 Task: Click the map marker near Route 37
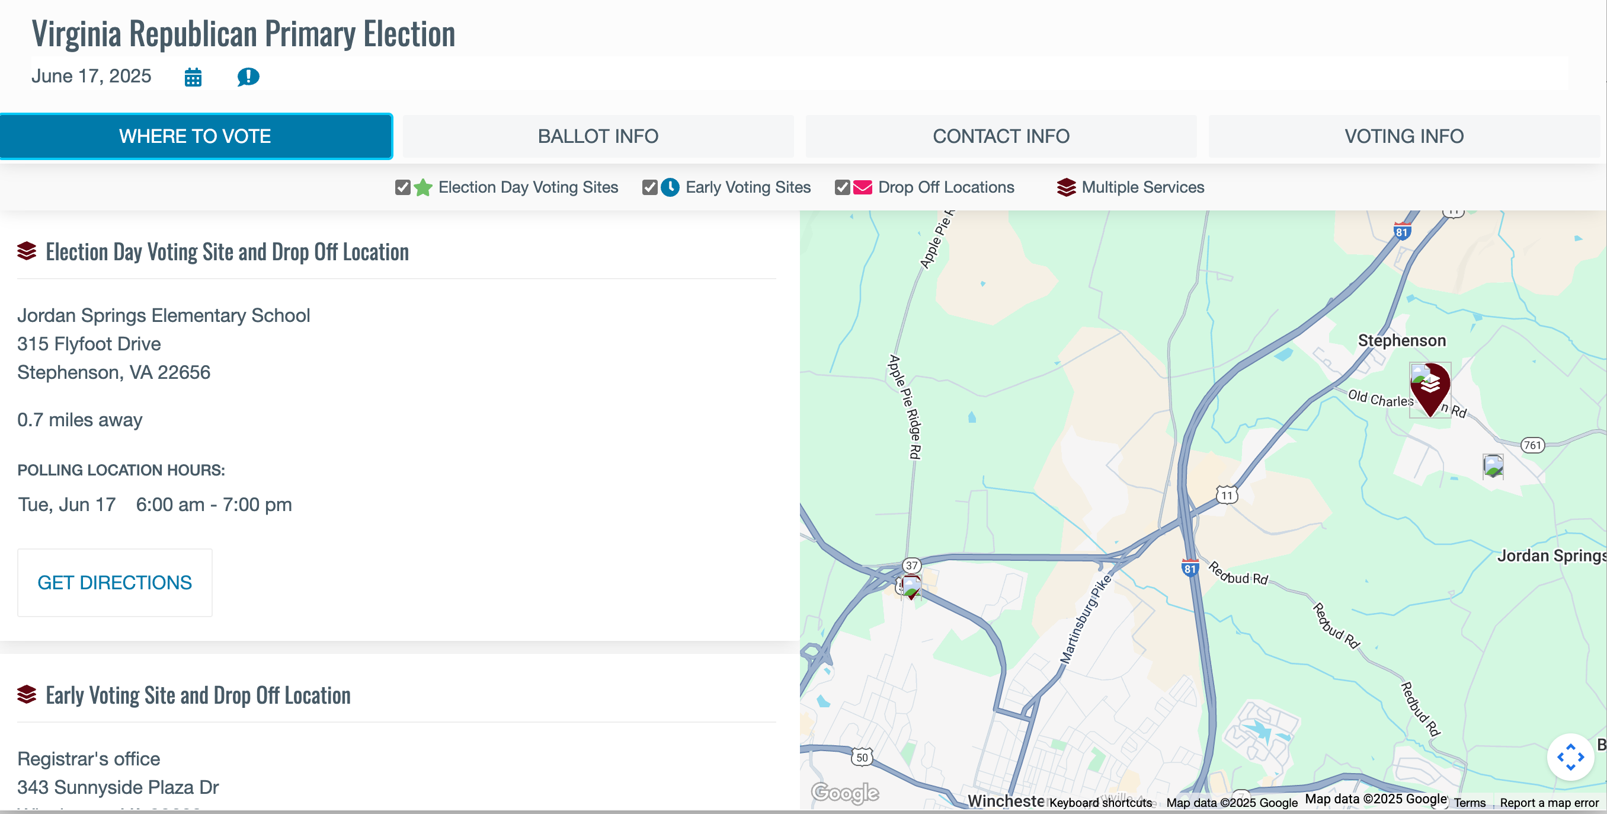pyautogui.click(x=911, y=586)
